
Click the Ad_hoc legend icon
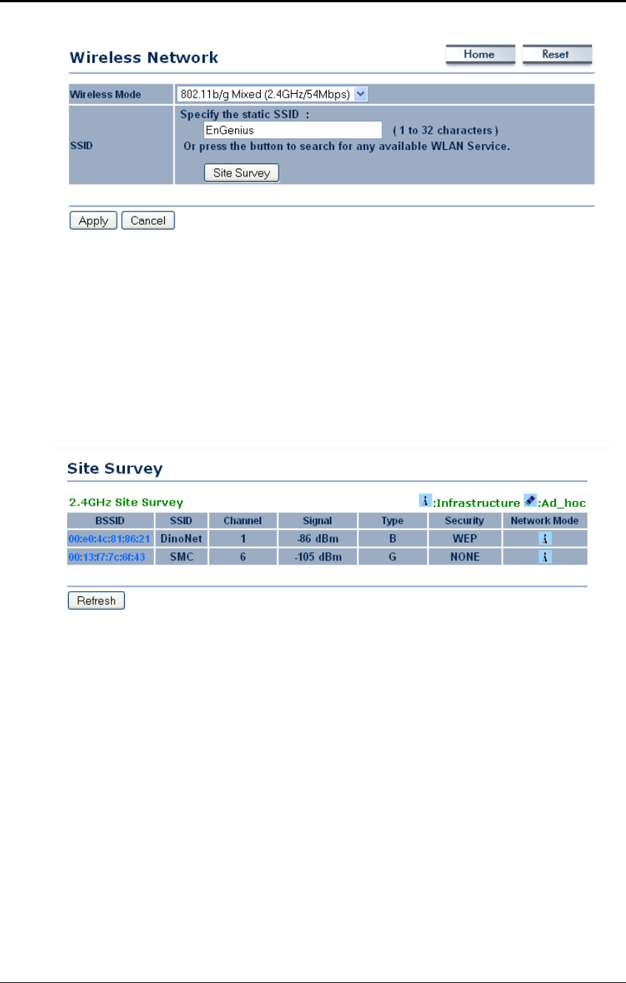point(530,500)
